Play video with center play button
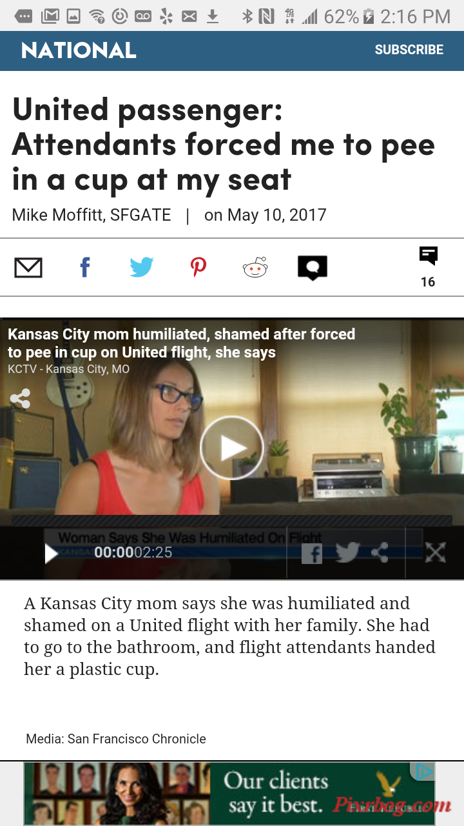Image resolution: width=464 pixels, height=826 pixels. [232, 448]
